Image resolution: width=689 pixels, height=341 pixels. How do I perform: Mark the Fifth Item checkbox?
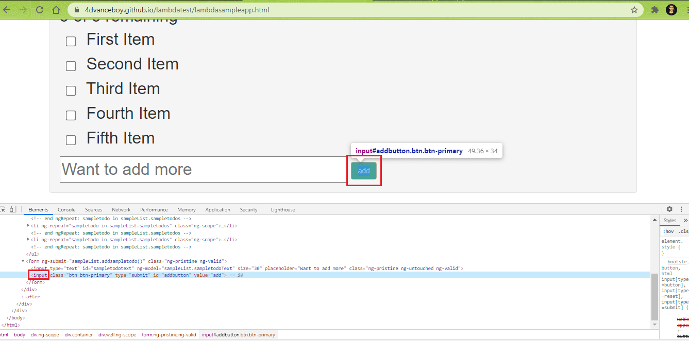coord(71,140)
